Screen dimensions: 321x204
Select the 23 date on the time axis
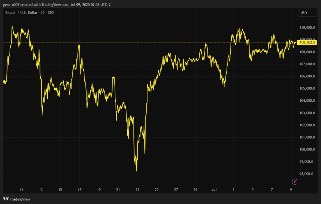137,190
